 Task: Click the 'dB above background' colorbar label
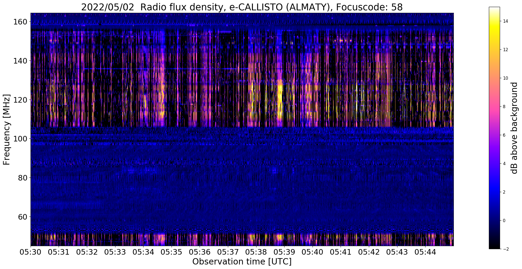514,128
